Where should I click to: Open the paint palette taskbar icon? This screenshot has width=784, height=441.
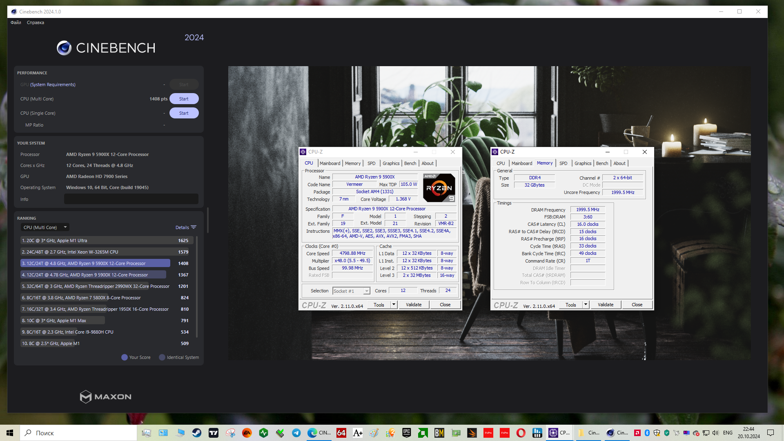pos(374,433)
